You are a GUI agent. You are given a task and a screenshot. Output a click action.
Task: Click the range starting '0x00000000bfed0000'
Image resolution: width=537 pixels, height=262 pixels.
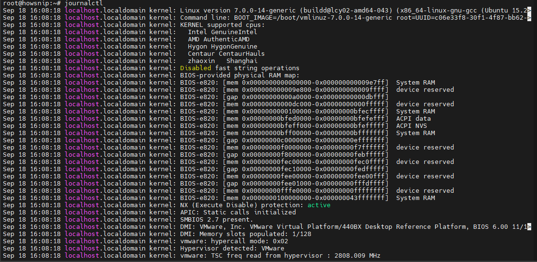click(x=306, y=119)
